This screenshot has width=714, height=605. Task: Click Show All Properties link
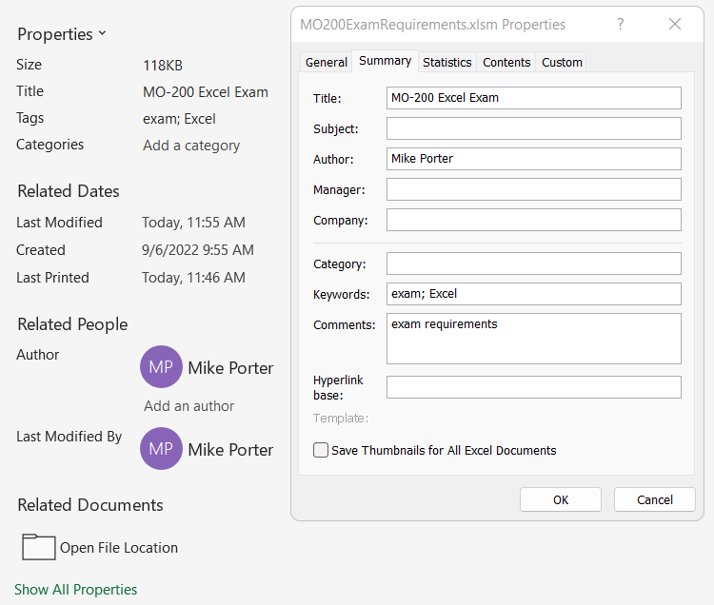click(75, 590)
